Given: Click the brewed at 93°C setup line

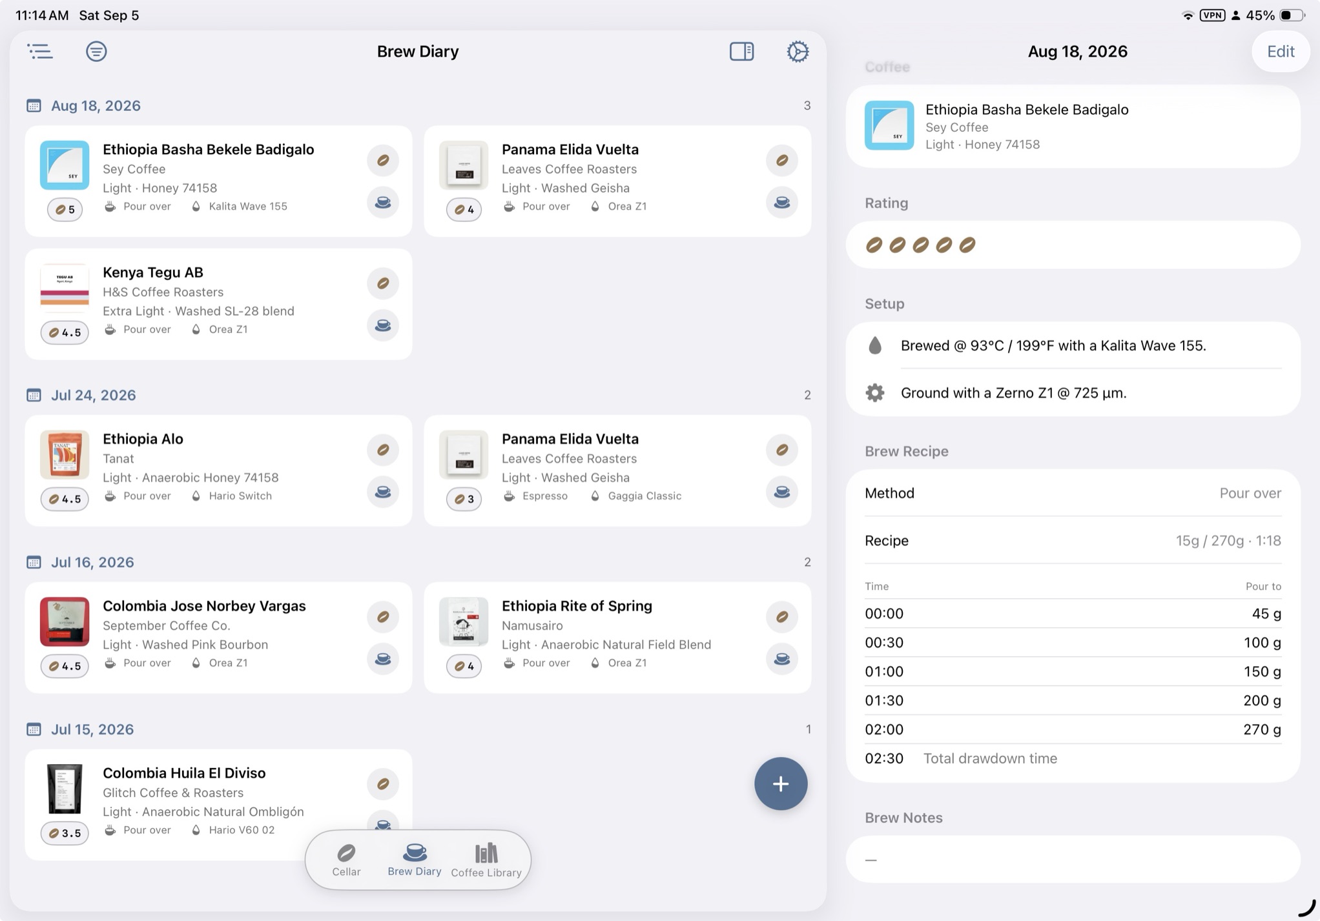Looking at the screenshot, I should [1073, 346].
